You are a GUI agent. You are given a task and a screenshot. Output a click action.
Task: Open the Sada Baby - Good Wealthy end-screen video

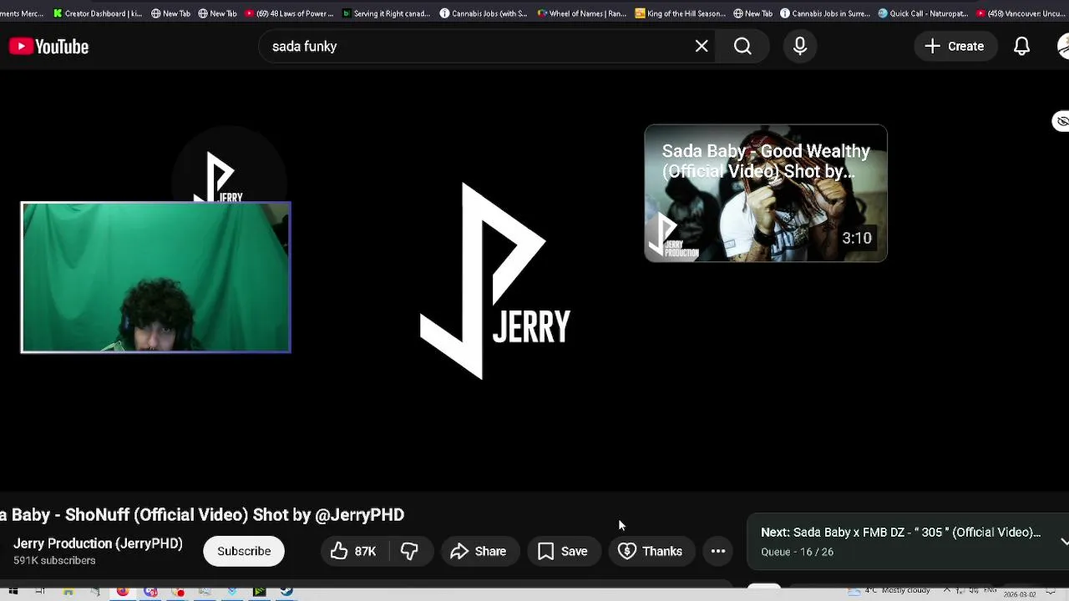(x=766, y=193)
